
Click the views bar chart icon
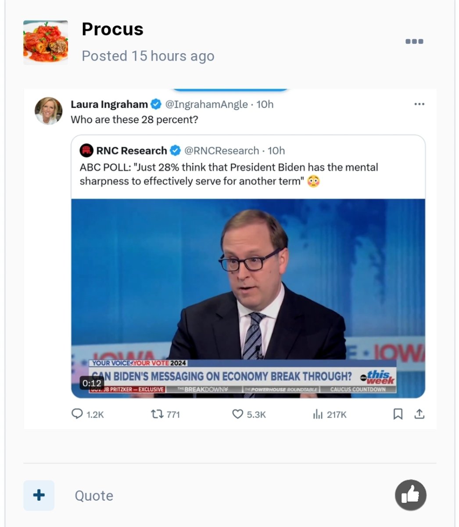[318, 414]
